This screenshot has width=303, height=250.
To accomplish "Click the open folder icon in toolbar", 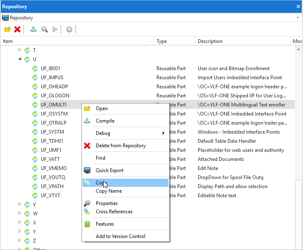I will click(x=7, y=29).
